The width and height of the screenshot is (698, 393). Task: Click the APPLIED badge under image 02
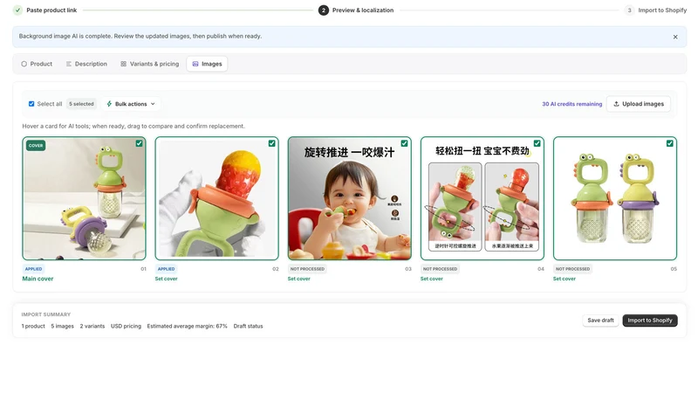166,269
